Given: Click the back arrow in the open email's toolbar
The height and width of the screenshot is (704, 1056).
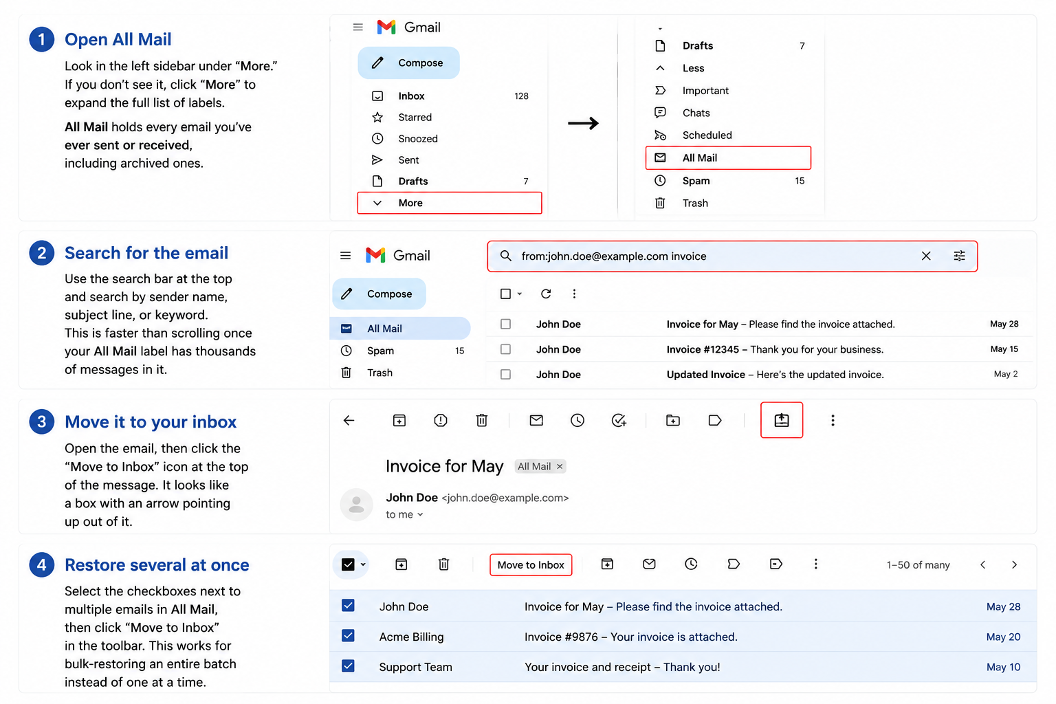Looking at the screenshot, I should pos(349,420).
